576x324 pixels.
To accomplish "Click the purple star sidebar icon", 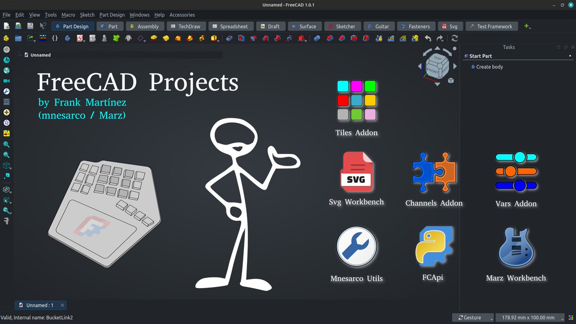I will click(x=7, y=123).
